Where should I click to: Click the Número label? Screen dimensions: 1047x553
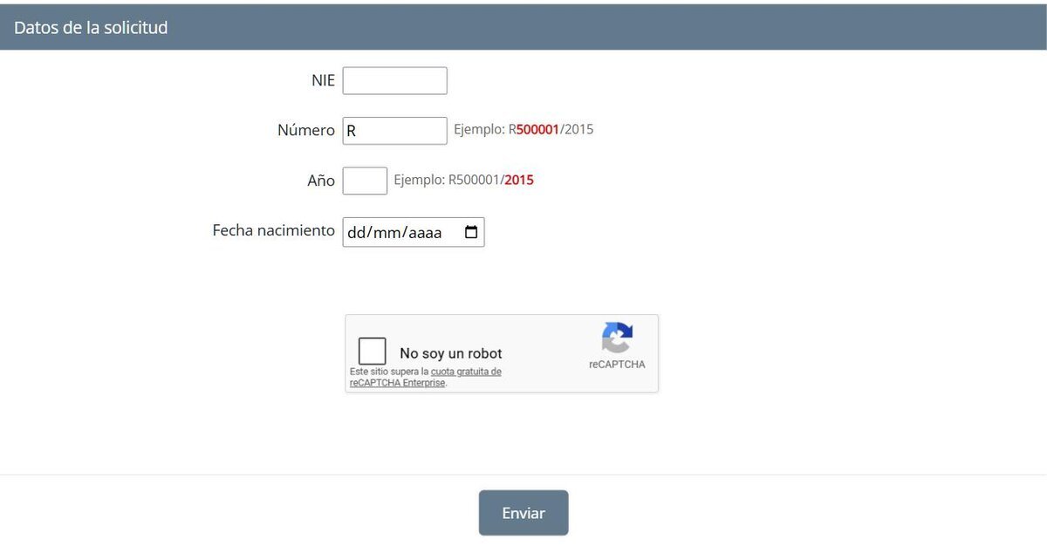[305, 130]
